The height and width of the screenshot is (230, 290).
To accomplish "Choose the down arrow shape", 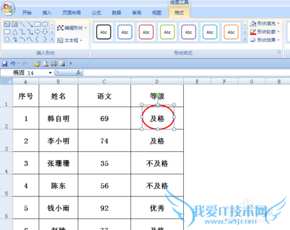I will [x=45, y=32].
